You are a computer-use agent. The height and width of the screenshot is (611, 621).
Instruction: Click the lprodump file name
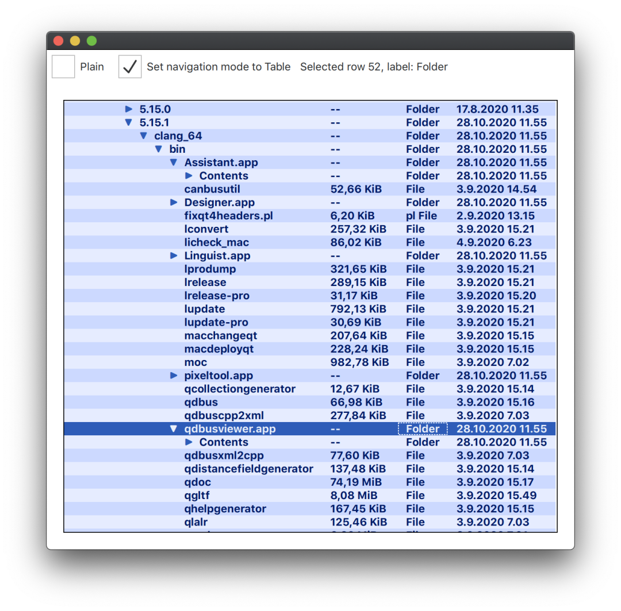[210, 269]
